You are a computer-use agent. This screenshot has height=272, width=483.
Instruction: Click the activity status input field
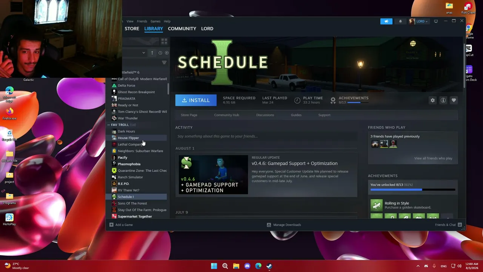tap(266, 136)
